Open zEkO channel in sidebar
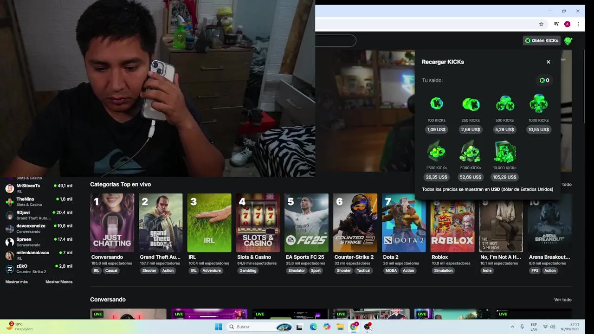 pos(39,269)
